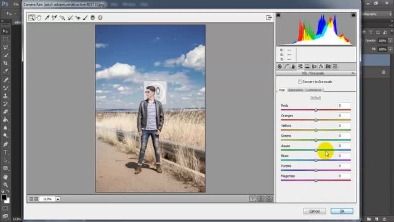Click the Reds hue slider handle

click(x=316, y=110)
